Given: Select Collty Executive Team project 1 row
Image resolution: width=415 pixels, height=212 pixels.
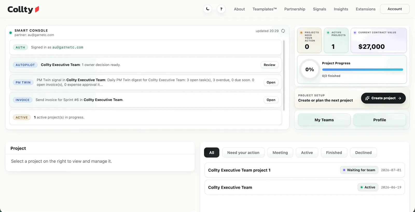Looking at the screenshot, I should point(305,170).
